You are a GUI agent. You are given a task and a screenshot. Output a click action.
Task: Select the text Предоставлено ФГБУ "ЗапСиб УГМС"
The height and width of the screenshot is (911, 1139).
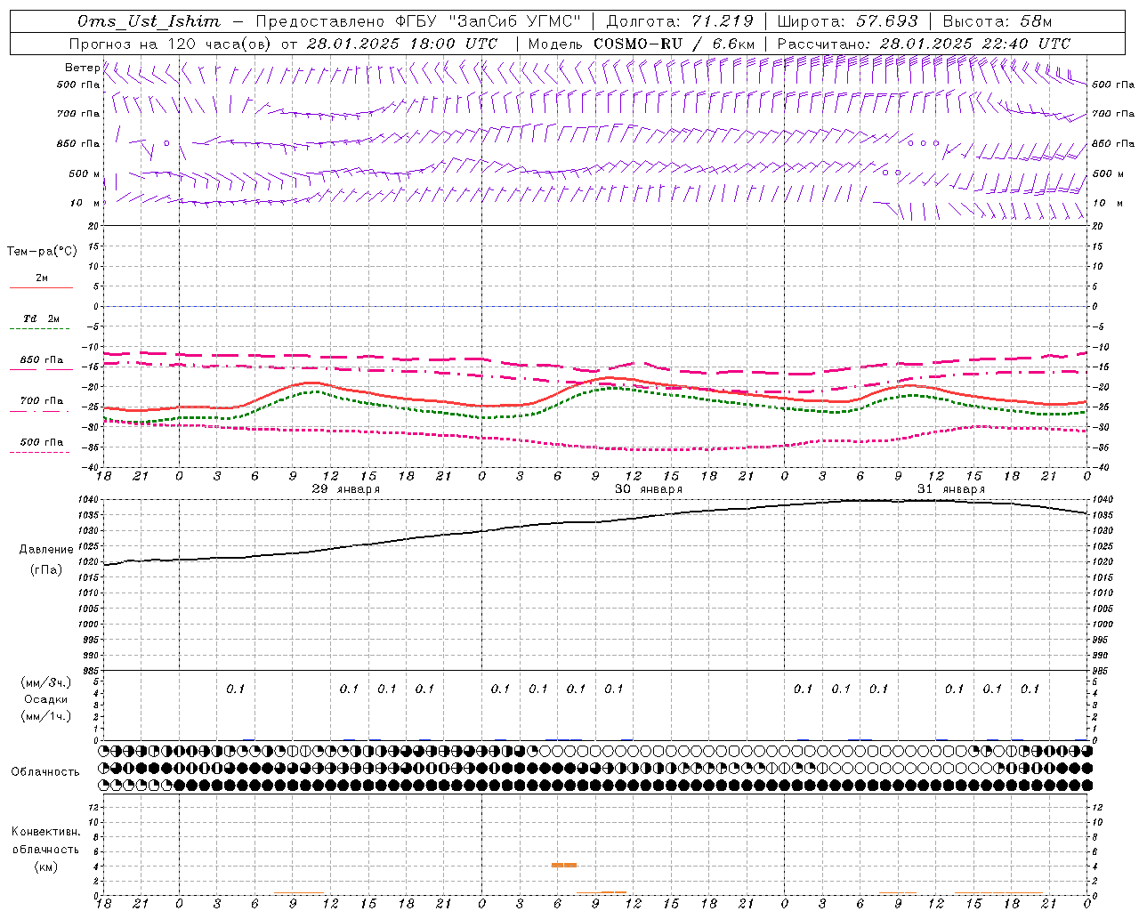(417, 21)
